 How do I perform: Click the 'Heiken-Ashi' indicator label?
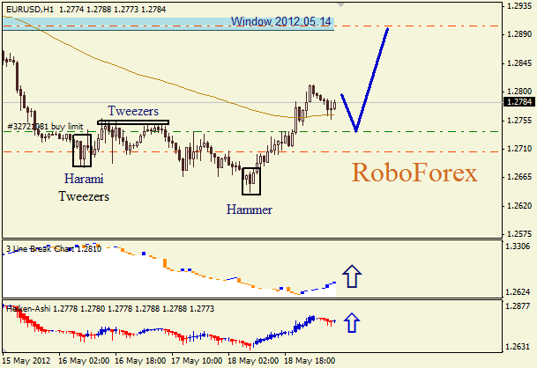pos(28,309)
